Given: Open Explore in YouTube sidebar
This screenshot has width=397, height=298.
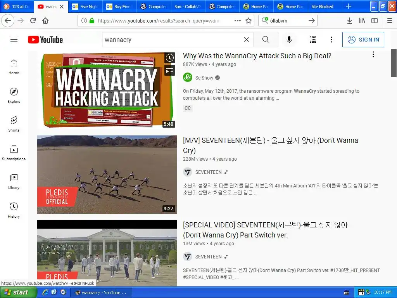Looking at the screenshot, I should coord(14,95).
